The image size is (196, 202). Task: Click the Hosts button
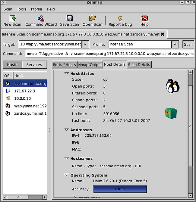tap(12, 65)
